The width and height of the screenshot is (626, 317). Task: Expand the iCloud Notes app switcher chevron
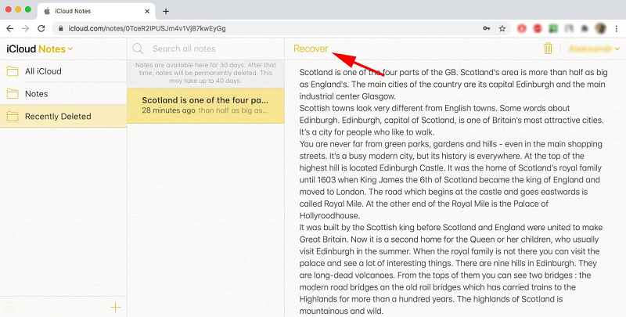pos(70,49)
